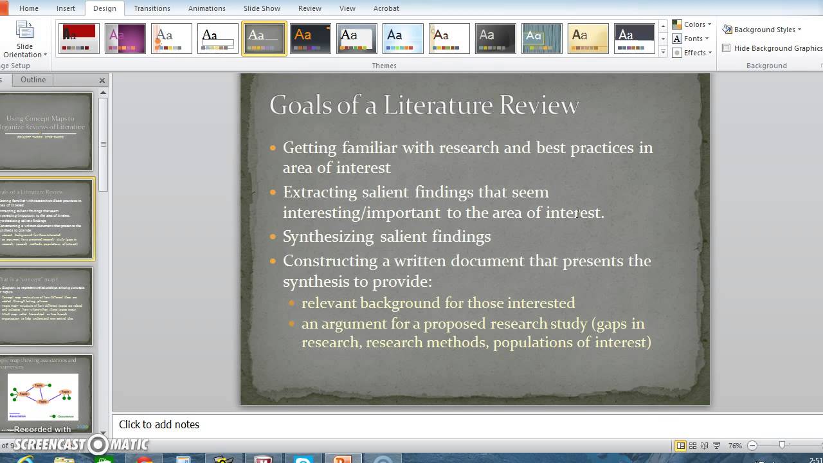The image size is (823, 463).
Task: Open the Transitions ribbon tab
Action: coord(152,8)
